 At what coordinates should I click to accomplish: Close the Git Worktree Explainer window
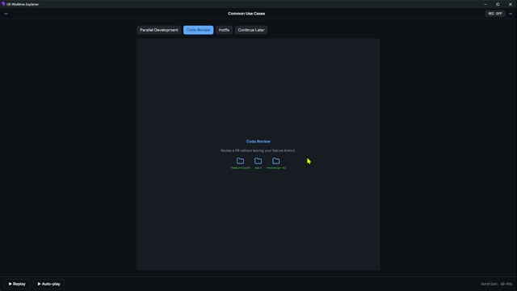click(x=511, y=4)
